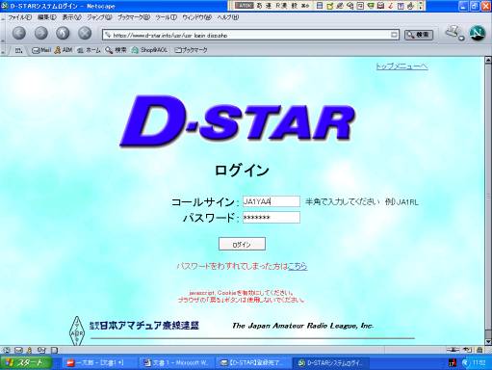
Task: Click the vertical scrollbar up arrow
Action: tap(488, 60)
